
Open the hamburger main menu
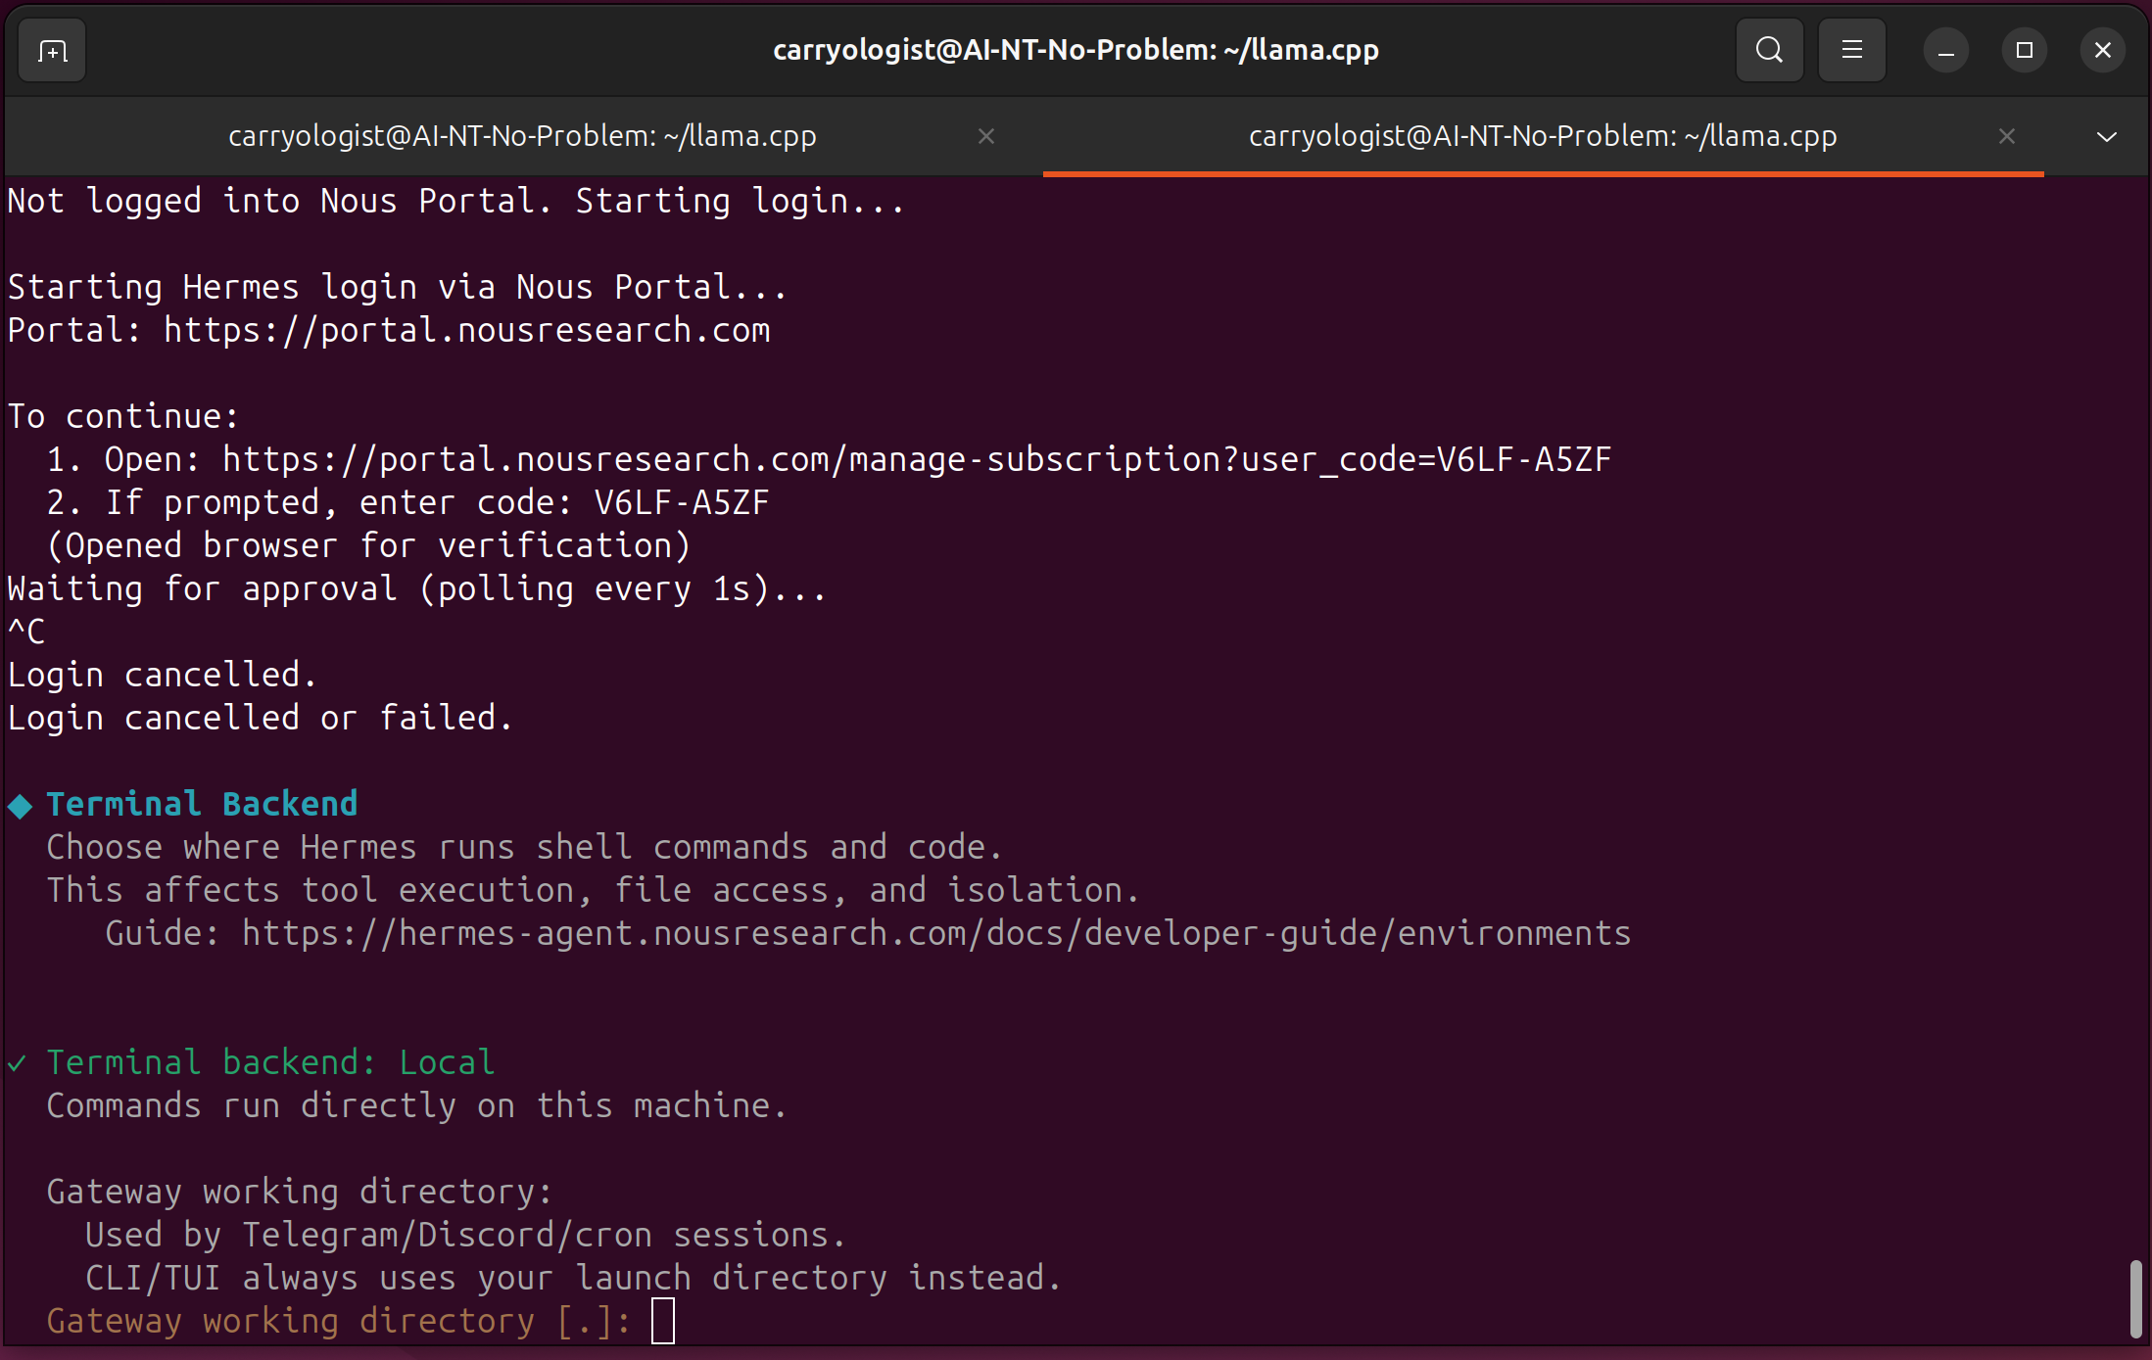click(x=1851, y=50)
